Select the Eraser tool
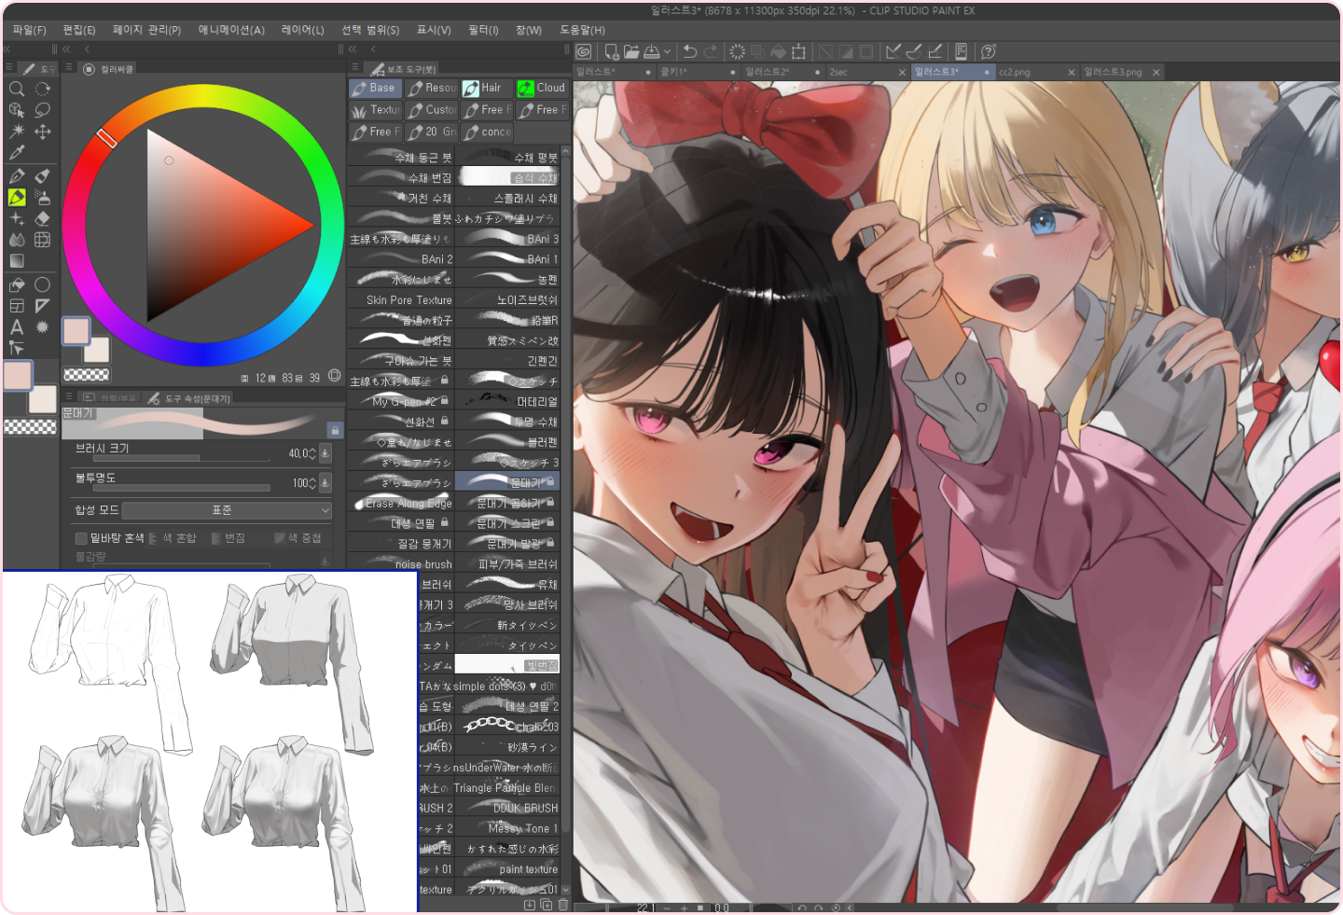Image resolution: width=1343 pixels, height=915 pixels. [x=43, y=218]
